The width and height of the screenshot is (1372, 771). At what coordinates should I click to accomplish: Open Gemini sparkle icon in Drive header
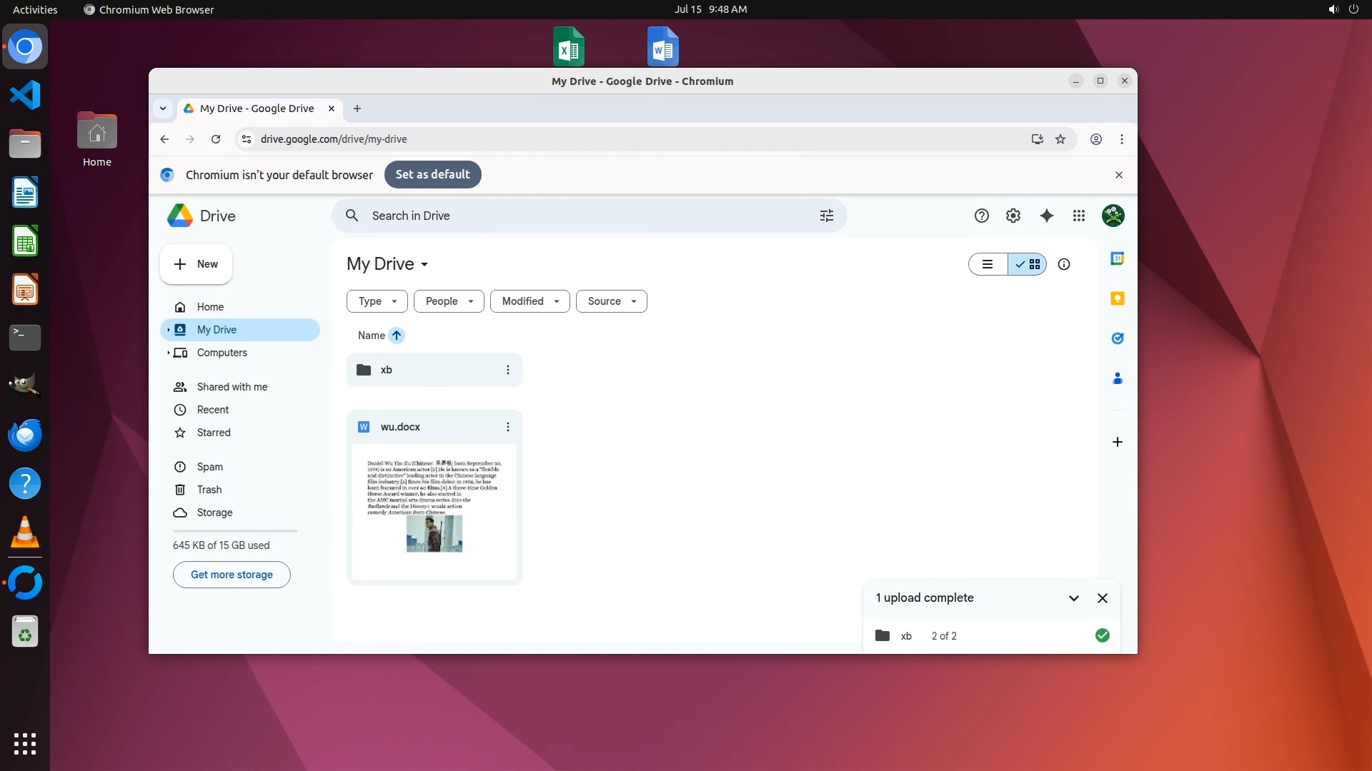click(x=1046, y=216)
